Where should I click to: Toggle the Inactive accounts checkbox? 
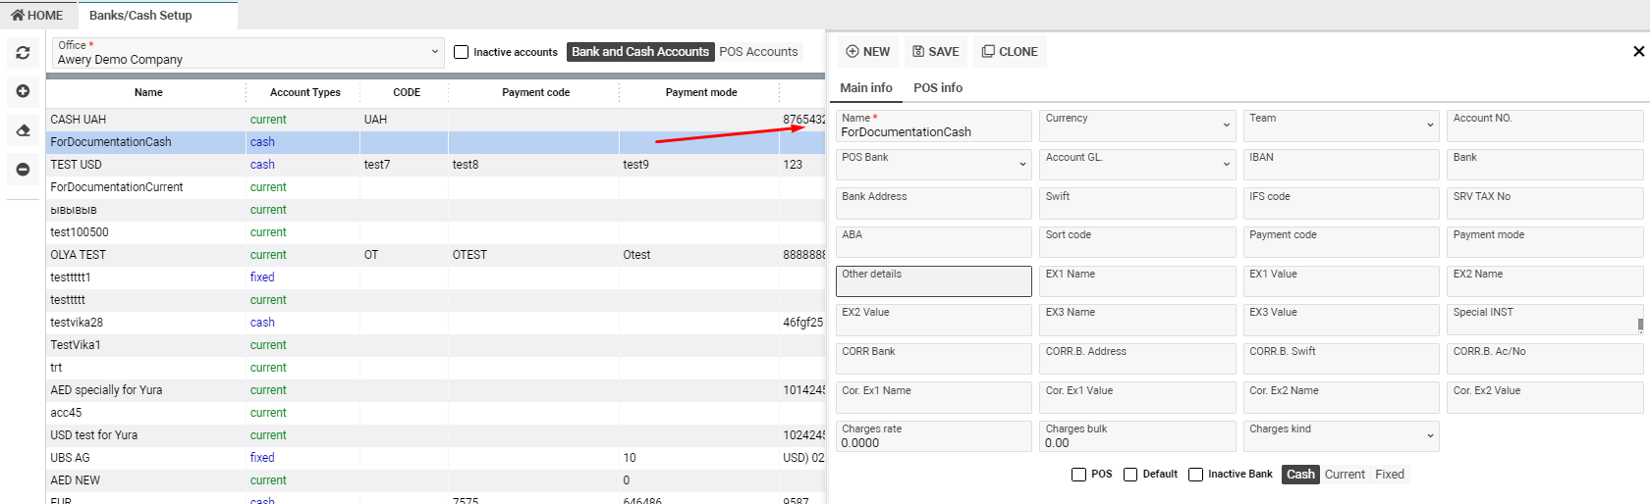462,52
